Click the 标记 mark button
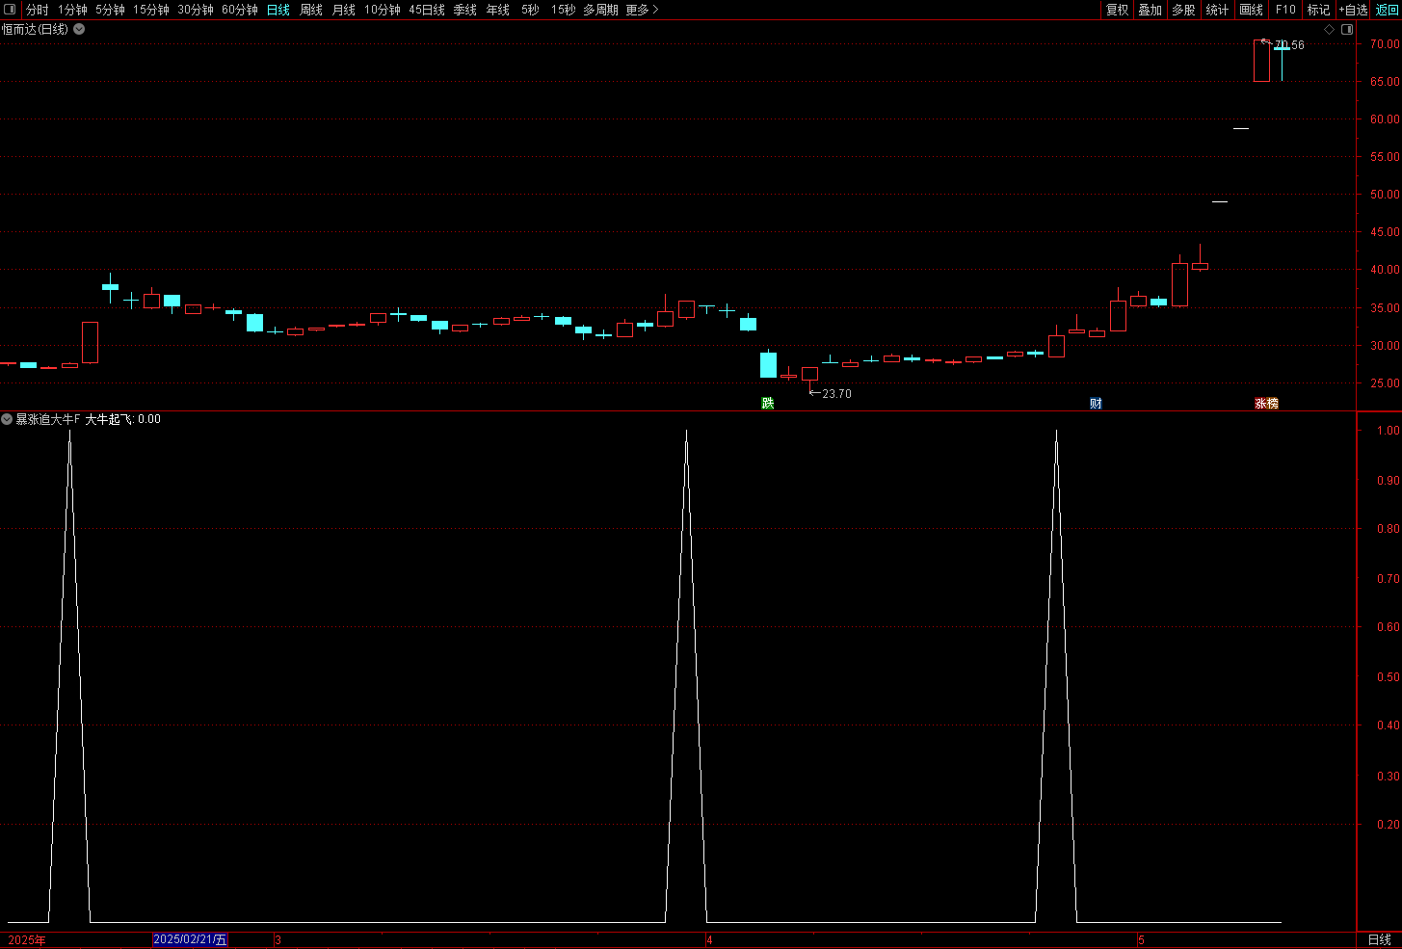The width and height of the screenshot is (1402, 949). point(1318,10)
